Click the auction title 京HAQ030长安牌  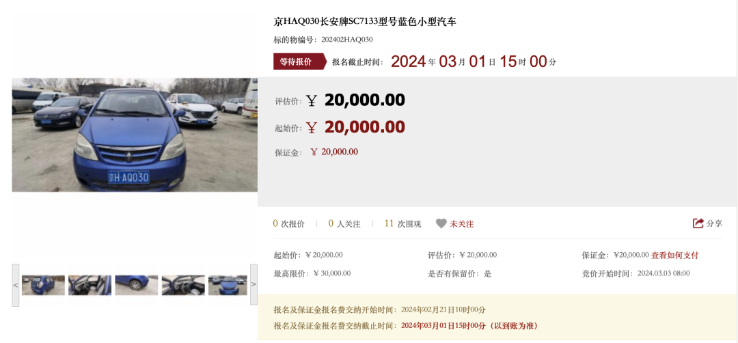365,22
